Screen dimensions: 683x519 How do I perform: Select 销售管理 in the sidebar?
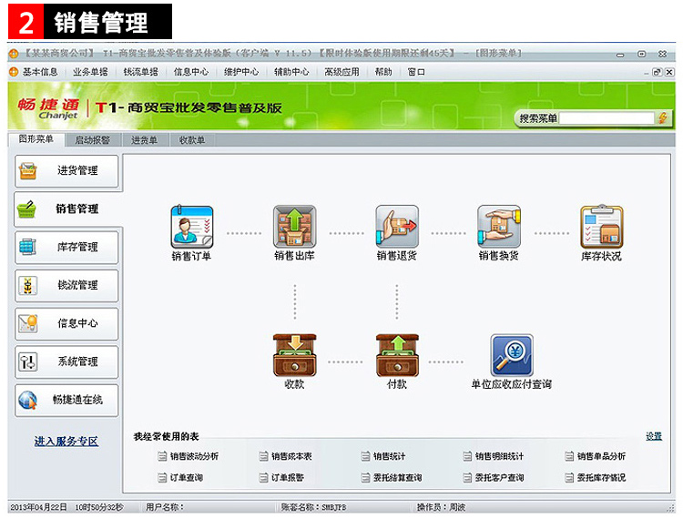66,209
